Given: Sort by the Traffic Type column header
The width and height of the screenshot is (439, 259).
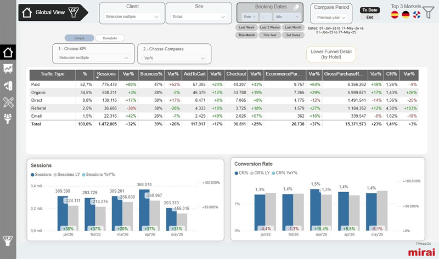Looking at the screenshot, I should point(52,74).
